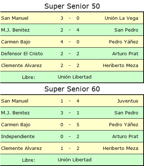Image resolution: width=144 pixels, height=166 pixels.
Task: Click score 4 for Juventus
Action: click(x=78, y=101)
